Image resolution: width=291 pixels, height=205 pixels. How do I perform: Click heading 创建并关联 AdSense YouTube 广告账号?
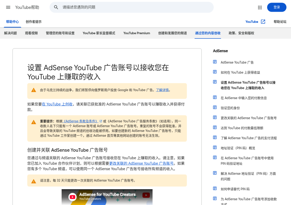click(68, 150)
